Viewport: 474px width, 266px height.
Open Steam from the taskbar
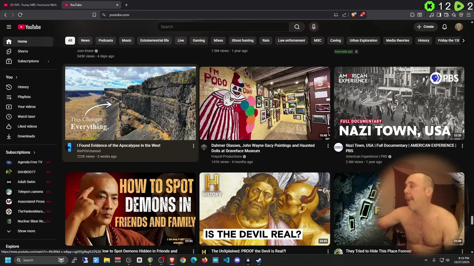click(258, 260)
